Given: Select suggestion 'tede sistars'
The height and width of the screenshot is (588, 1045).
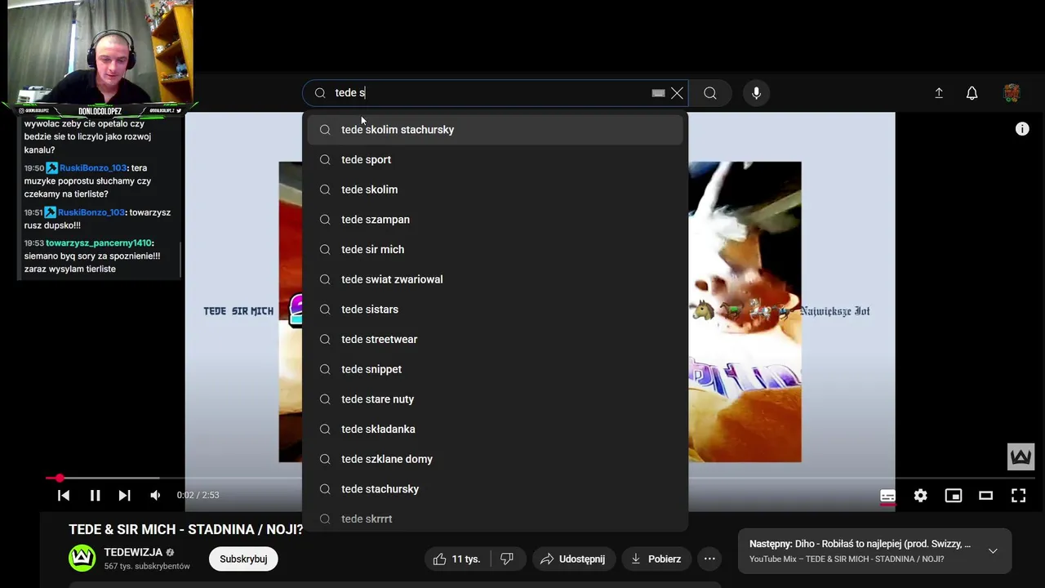Looking at the screenshot, I should point(495,310).
